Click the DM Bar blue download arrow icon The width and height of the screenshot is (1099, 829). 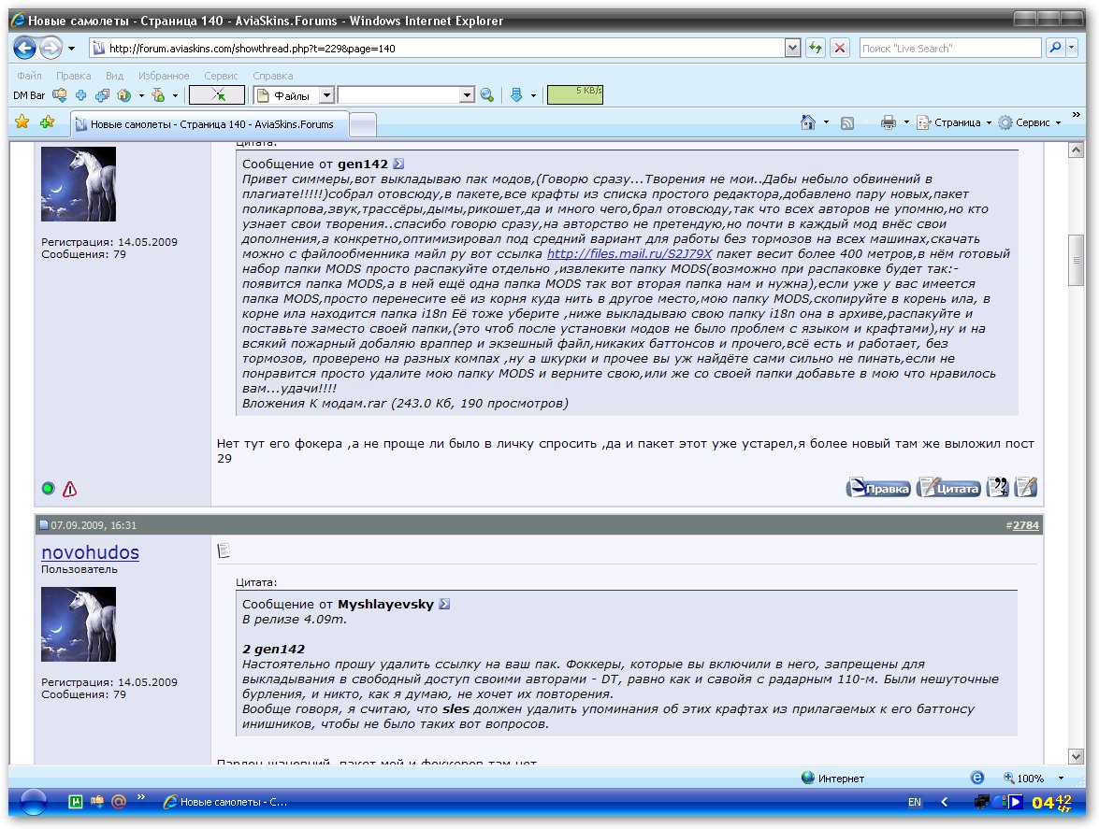pos(516,95)
